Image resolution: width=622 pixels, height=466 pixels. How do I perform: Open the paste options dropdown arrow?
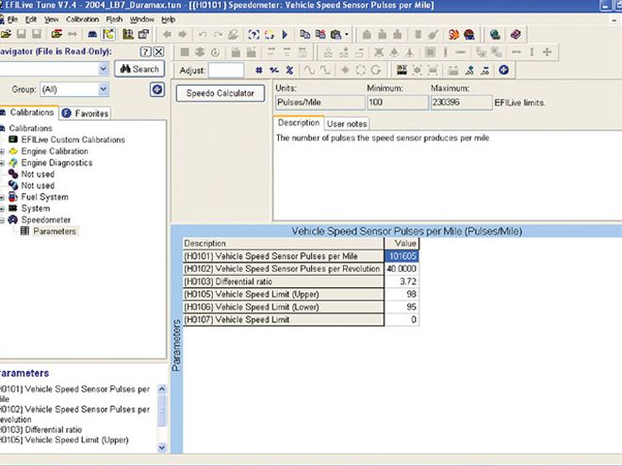click(x=346, y=35)
